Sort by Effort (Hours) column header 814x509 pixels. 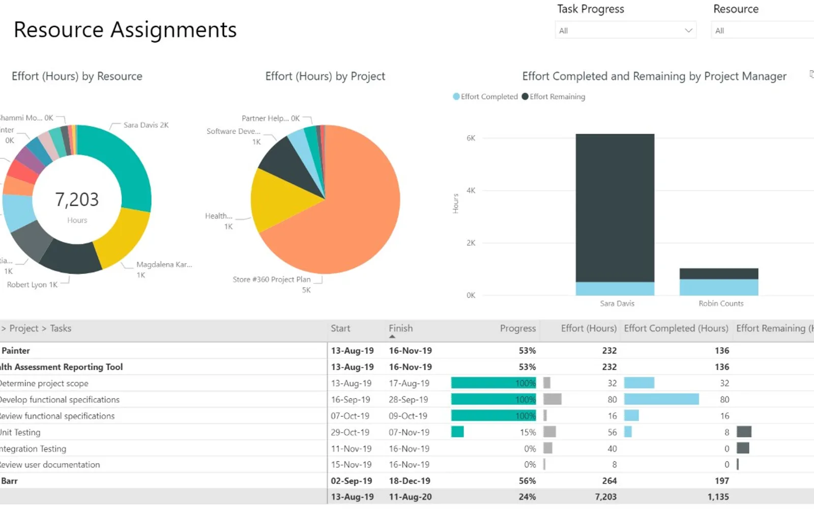click(589, 328)
